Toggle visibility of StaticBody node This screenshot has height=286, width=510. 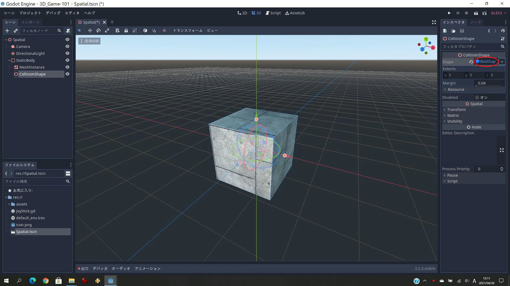(67, 60)
